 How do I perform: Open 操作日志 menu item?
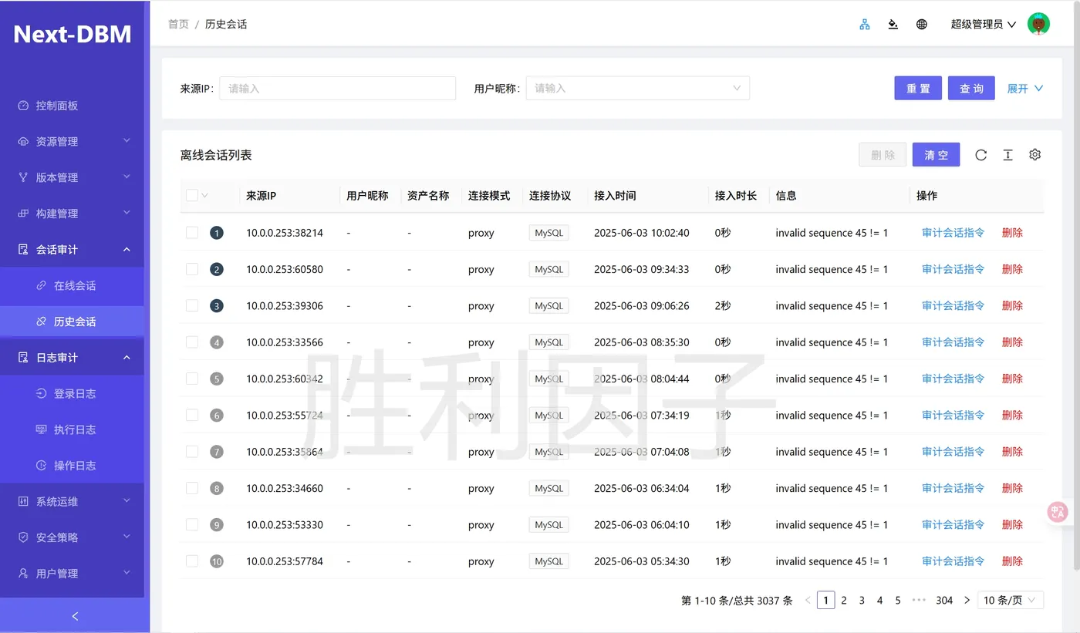[x=72, y=466]
